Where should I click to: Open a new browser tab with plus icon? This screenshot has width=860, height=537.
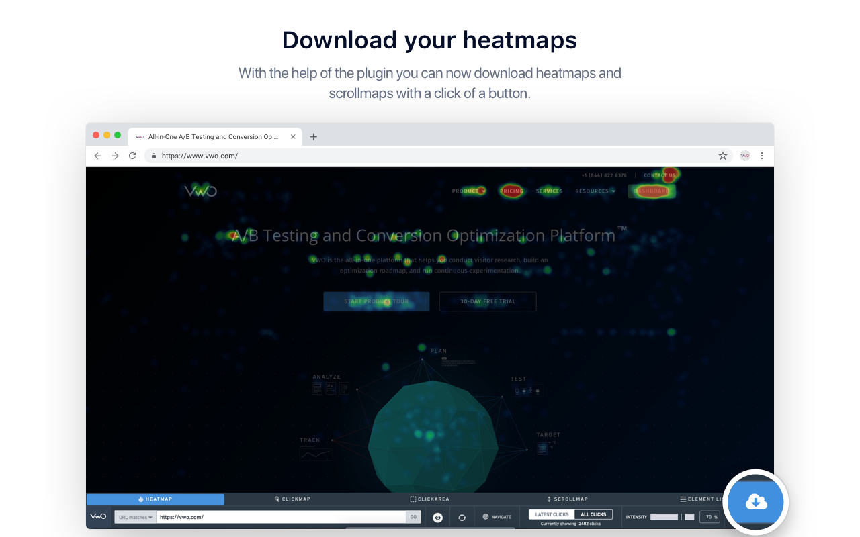pyautogui.click(x=313, y=137)
